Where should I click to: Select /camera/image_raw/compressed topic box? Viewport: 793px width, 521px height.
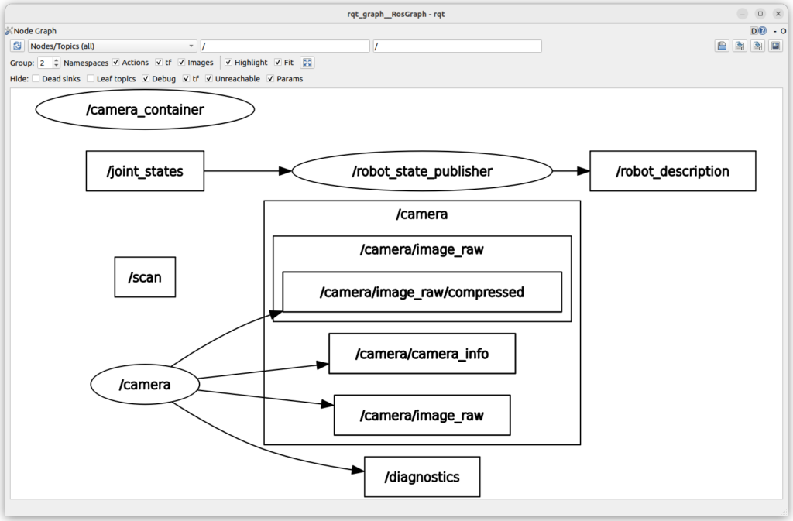pyautogui.click(x=422, y=292)
